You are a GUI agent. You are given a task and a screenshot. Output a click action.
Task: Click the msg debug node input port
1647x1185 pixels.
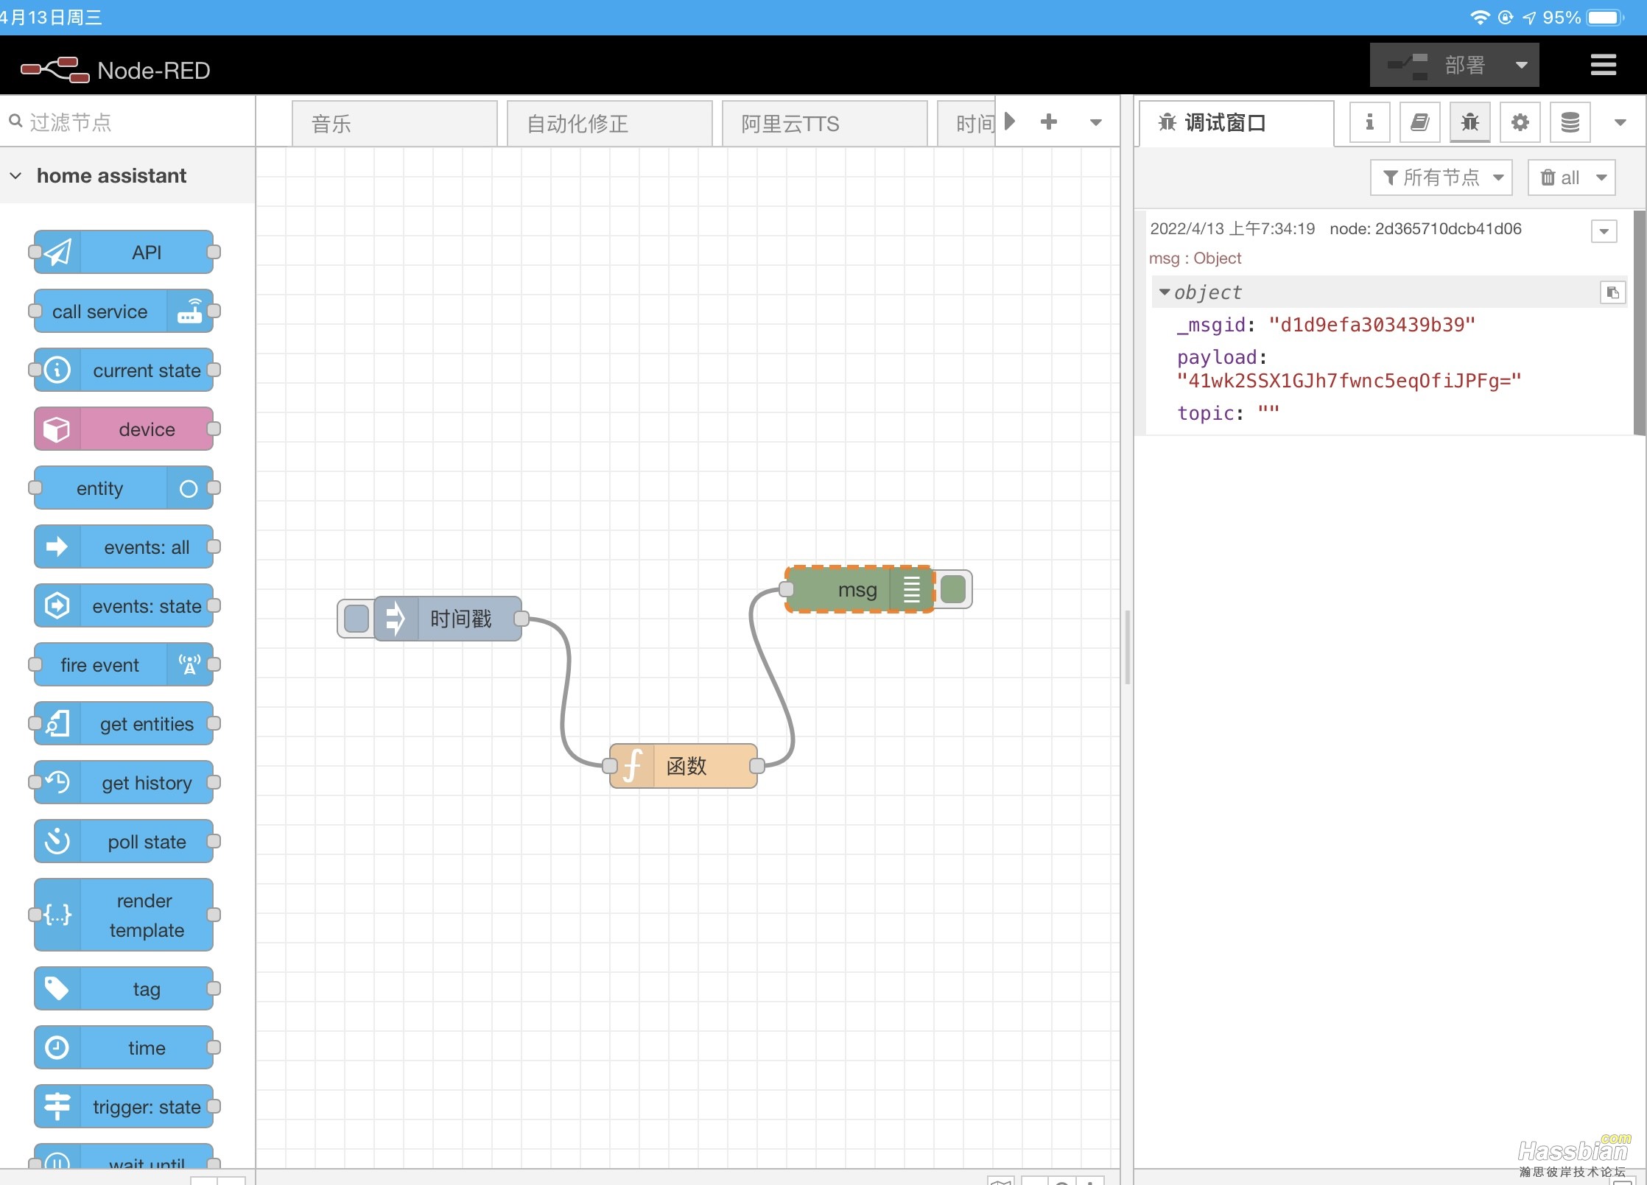pyautogui.click(x=786, y=589)
